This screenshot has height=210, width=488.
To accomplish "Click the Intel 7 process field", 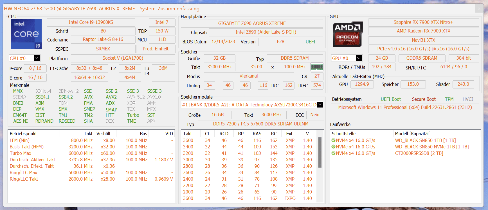I will point(162,22).
